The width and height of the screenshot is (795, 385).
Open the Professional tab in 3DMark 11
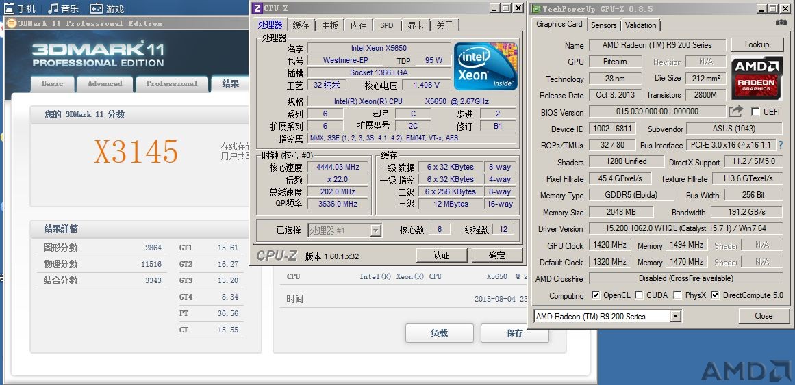(x=172, y=84)
